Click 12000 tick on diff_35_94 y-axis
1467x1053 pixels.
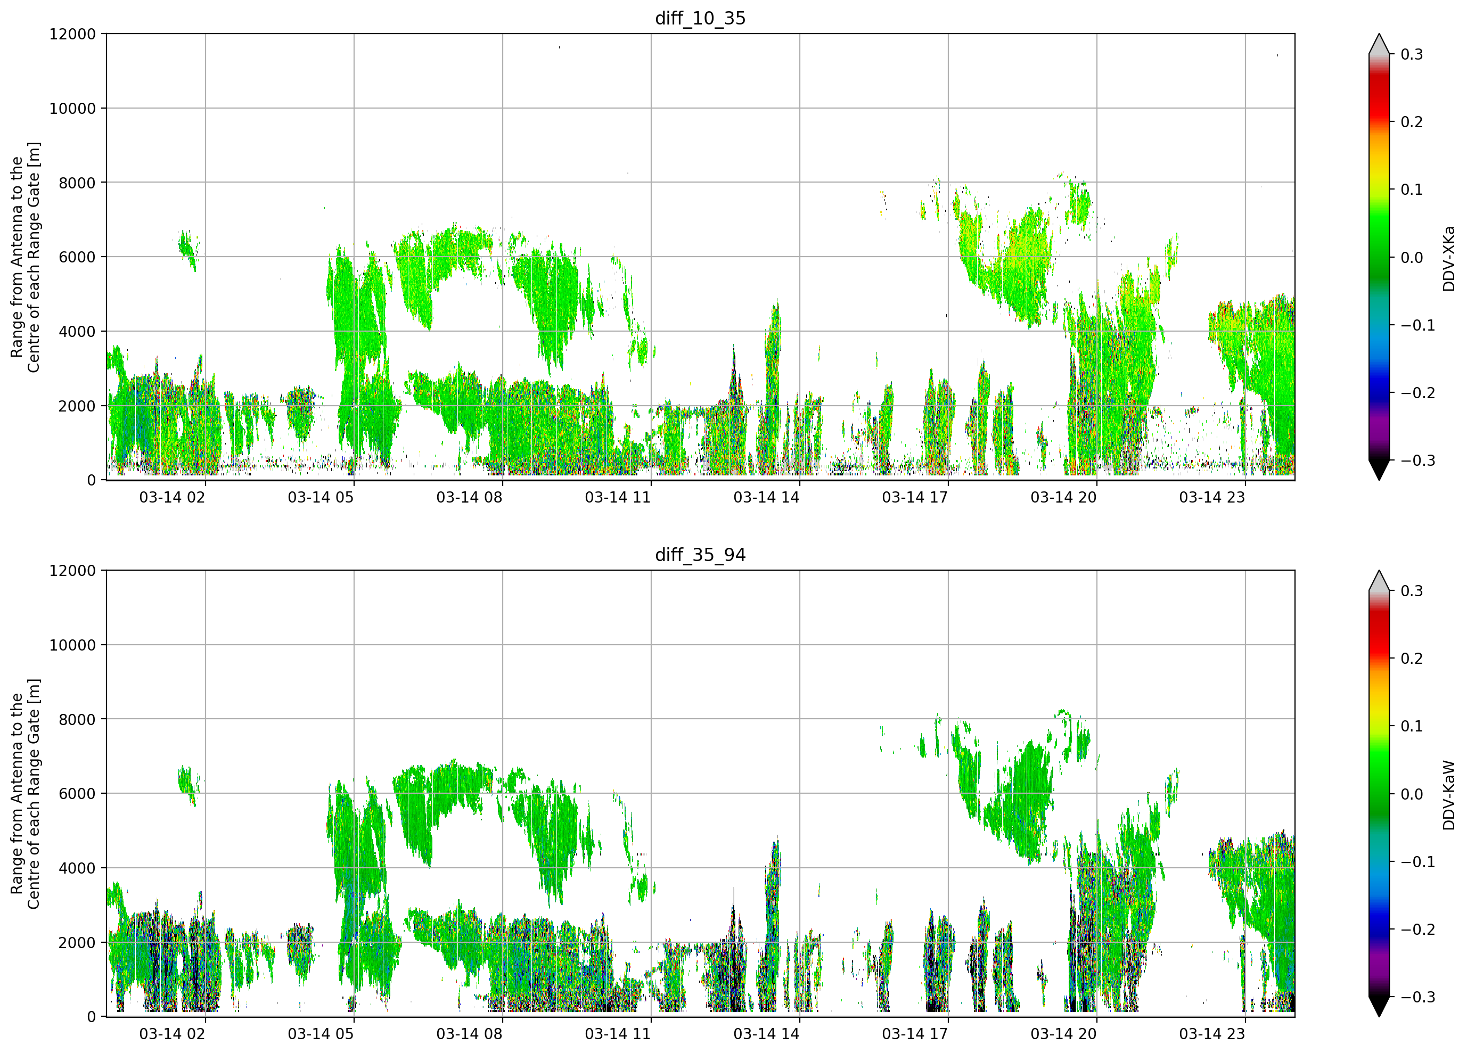[x=72, y=571]
